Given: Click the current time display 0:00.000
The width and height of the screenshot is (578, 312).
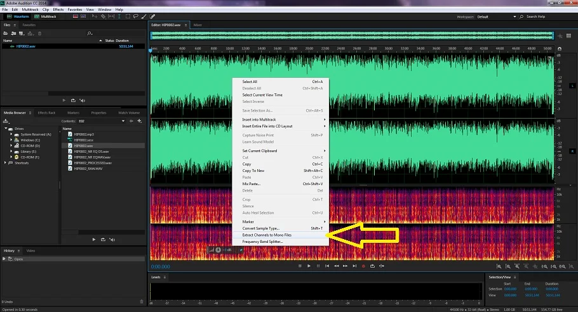Looking at the screenshot, I should [160, 267].
